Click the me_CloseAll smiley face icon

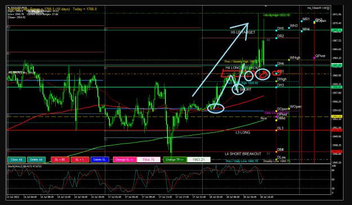(328, 8)
